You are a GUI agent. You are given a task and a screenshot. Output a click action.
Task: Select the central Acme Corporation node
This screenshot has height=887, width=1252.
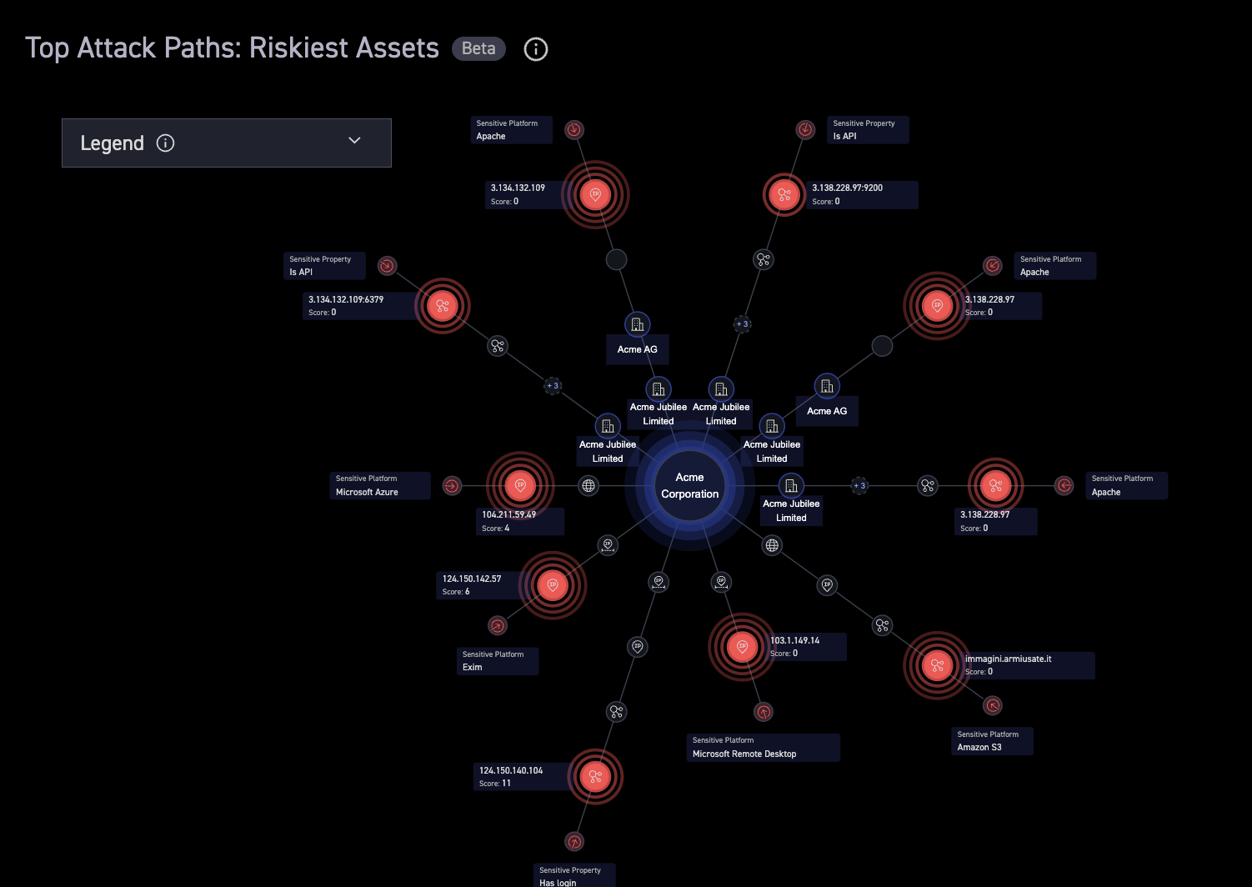[690, 485]
